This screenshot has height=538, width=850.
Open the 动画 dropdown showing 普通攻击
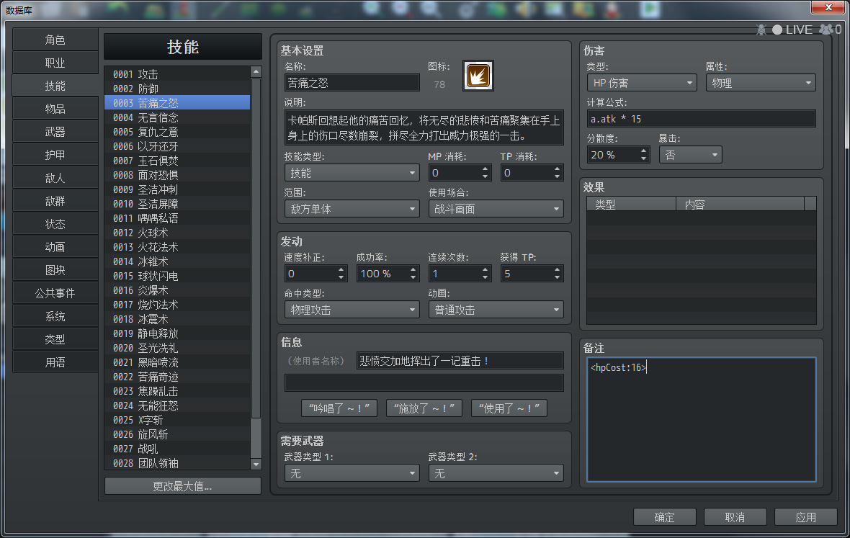(x=496, y=310)
